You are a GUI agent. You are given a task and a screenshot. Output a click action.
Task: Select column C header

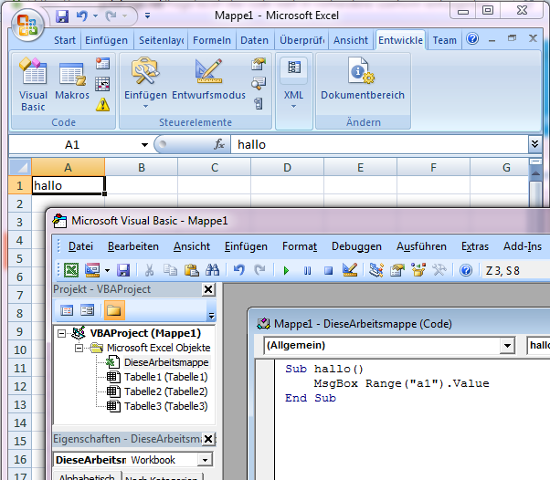point(215,168)
